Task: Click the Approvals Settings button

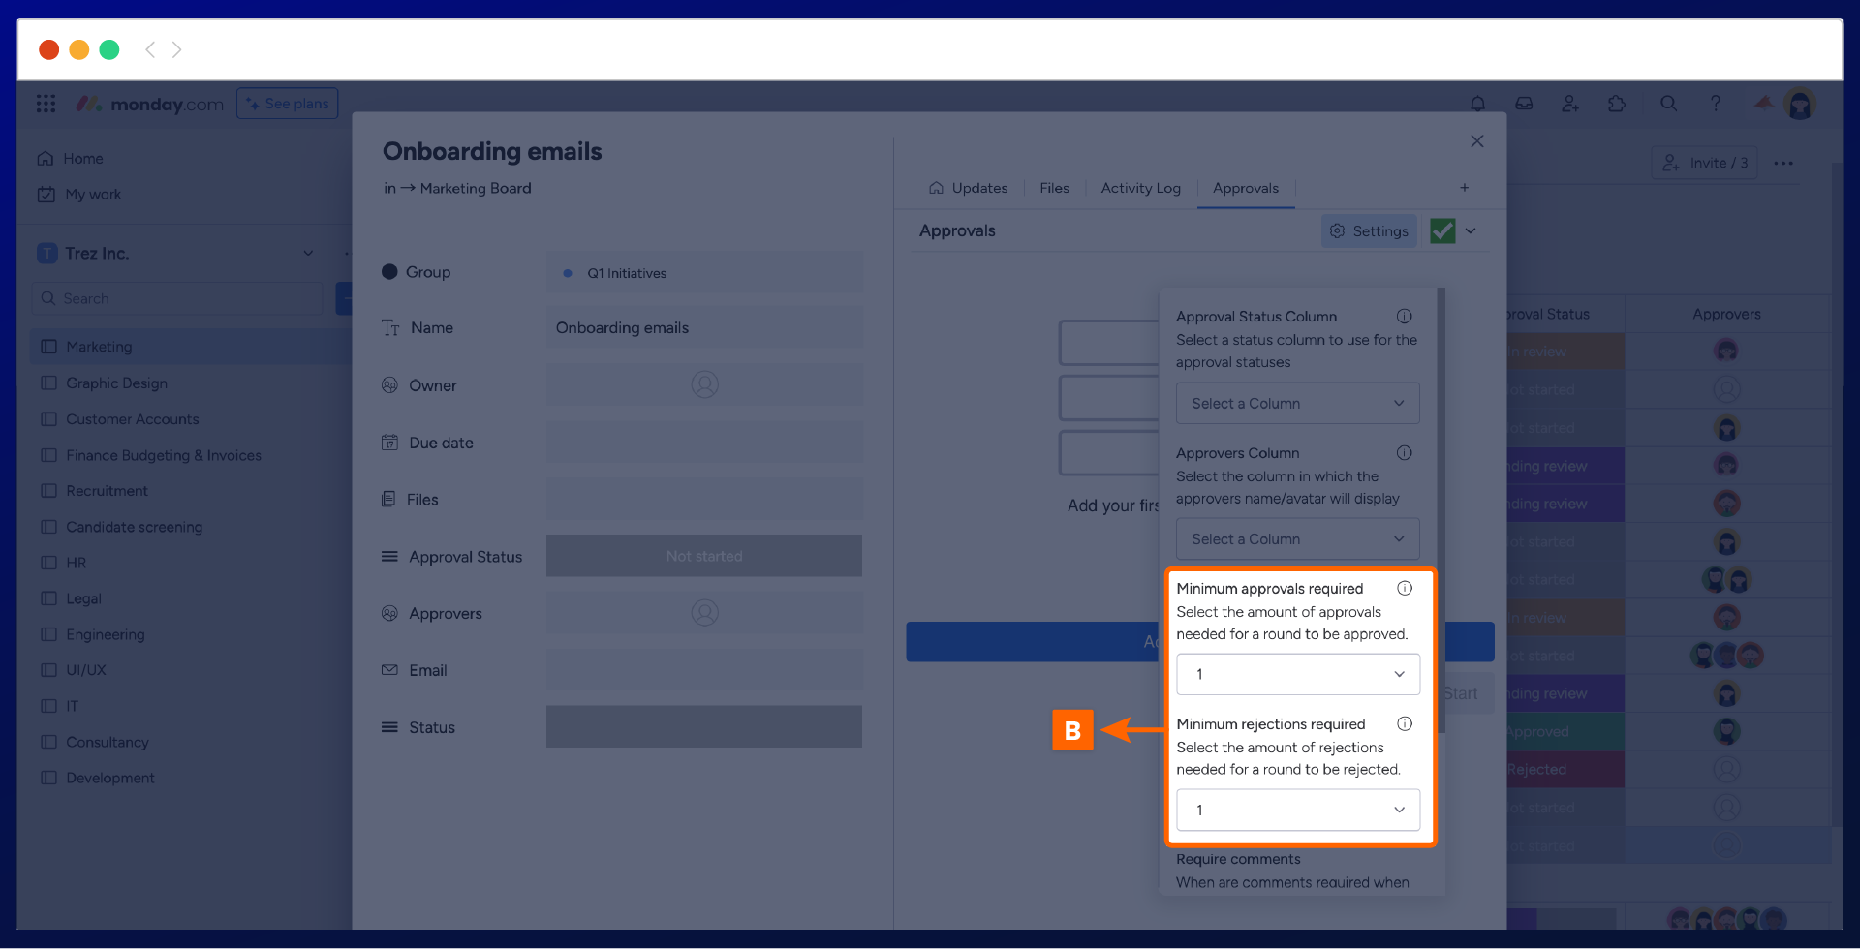Action: [x=1369, y=231]
